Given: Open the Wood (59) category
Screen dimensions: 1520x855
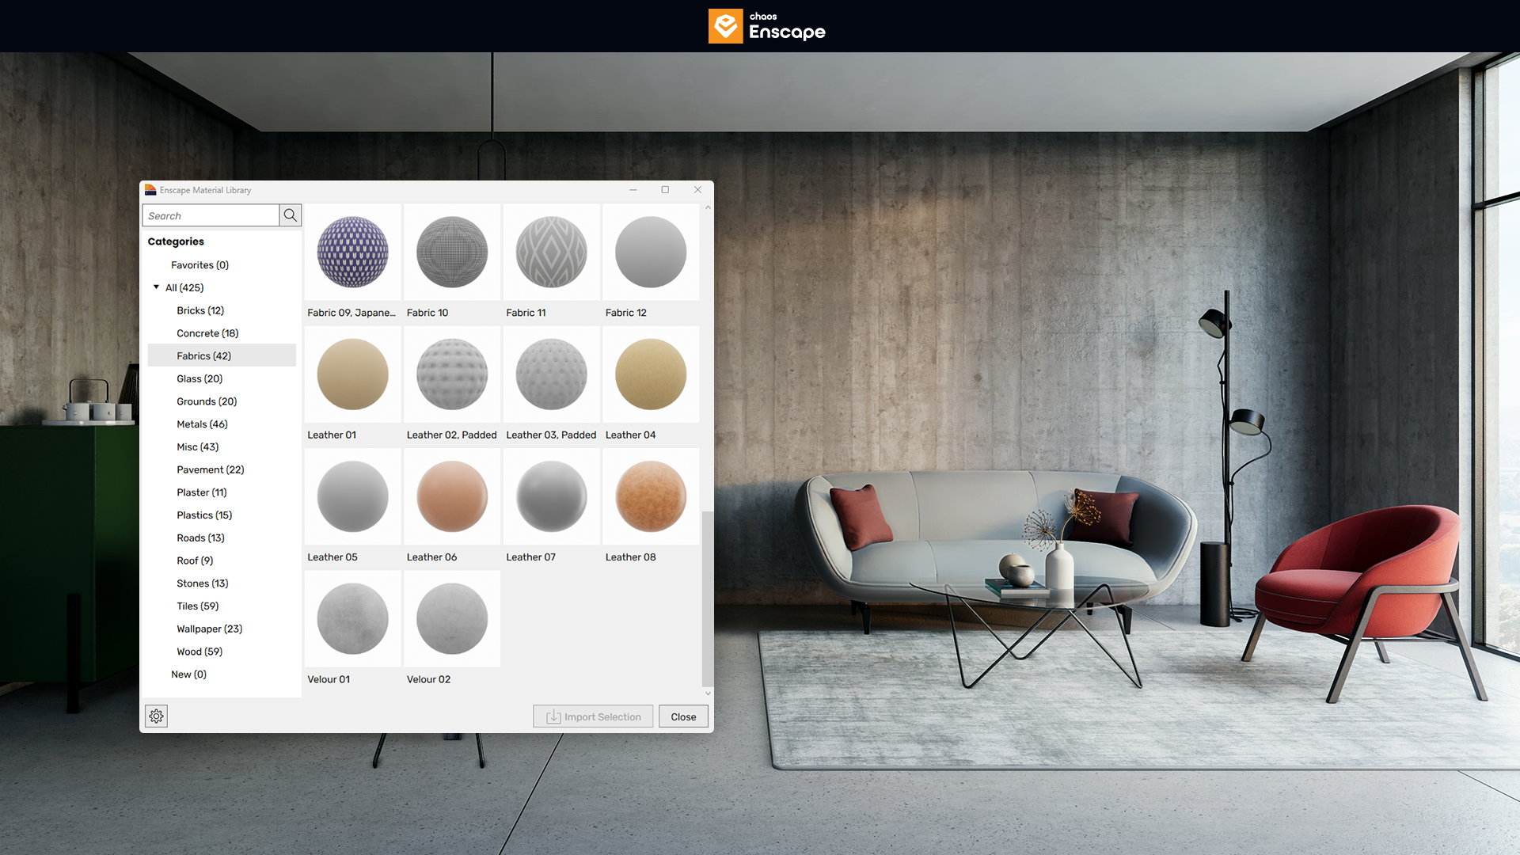Looking at the screenshot, I should pos(199,652).
